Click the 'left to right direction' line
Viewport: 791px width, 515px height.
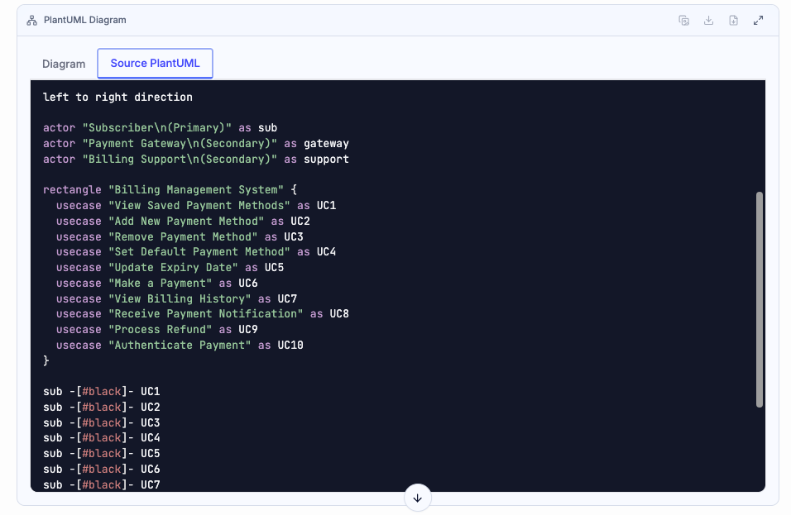tap(117, 98)
